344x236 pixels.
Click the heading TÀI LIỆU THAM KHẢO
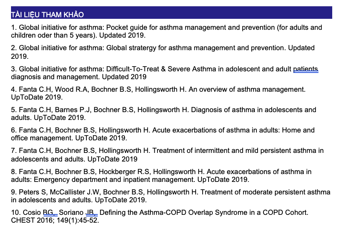(x=48, y=15)
